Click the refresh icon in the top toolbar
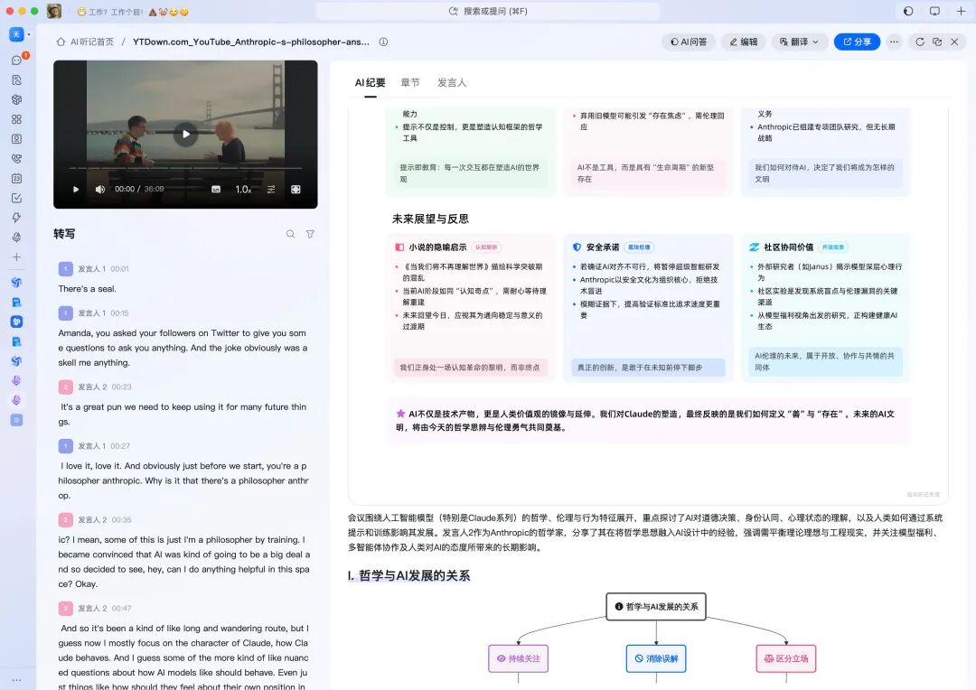Screen dimensions: 976x690 [920, 42]
